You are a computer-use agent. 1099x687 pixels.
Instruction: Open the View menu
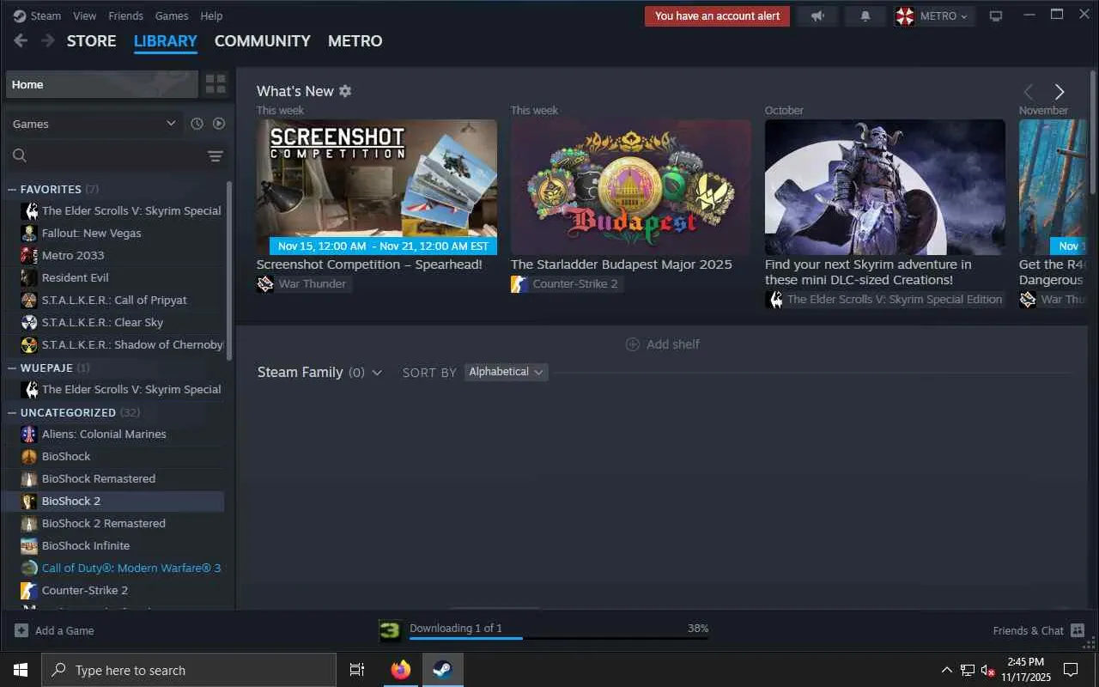click(x=85, y=15)
